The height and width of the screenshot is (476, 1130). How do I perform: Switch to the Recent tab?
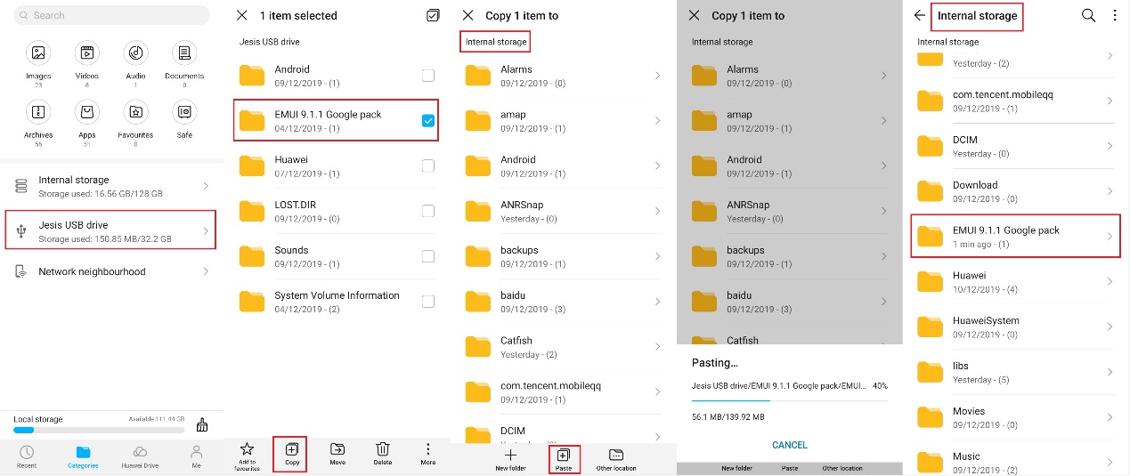click(27, 456)
